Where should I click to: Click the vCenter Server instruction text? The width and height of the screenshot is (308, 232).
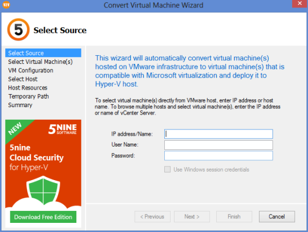coord(188,107)
